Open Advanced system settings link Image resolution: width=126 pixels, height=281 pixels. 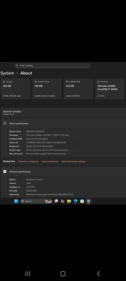(73, 161)
